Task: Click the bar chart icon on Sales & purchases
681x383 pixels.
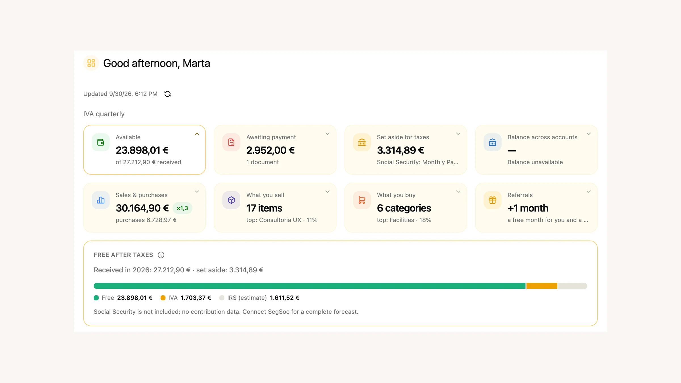Action: [101, 200]
